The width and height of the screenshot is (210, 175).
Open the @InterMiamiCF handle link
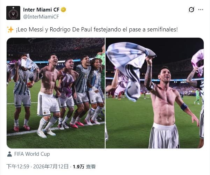(x=41, y=17)
